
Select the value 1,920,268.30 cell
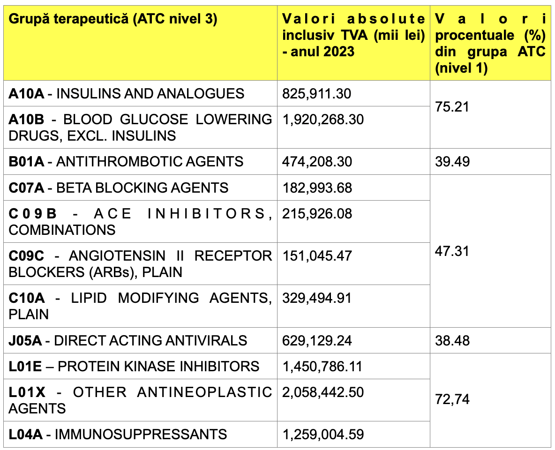click(353, 127)
